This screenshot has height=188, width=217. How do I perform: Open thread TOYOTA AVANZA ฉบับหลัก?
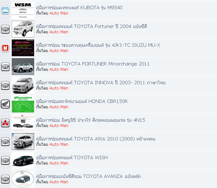click(x=88, y=176)
